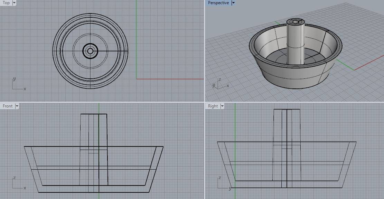The height and width of the screenshot is (199, 384).
Task: Expand the Front viewport menu arrow
Action: pos(17,106)
